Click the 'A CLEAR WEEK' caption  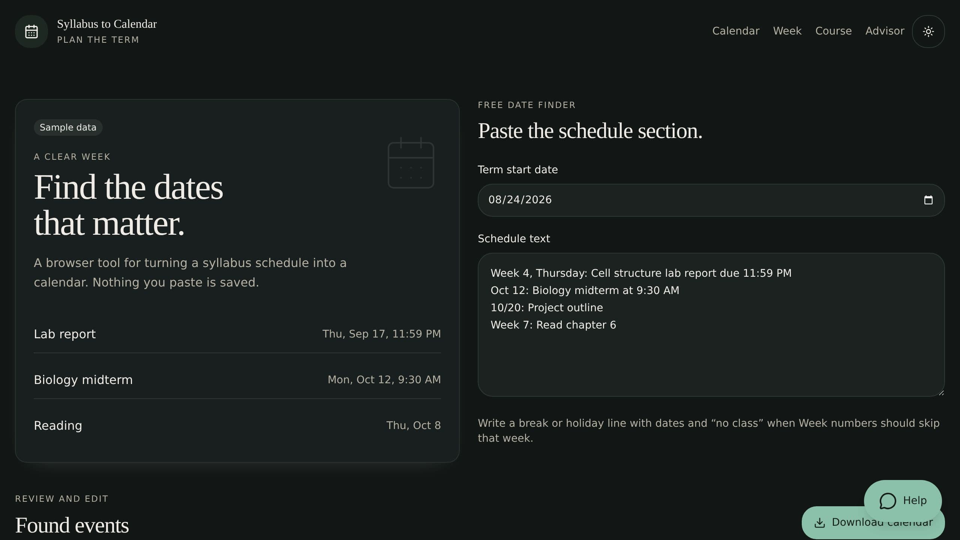click(72, 157)
